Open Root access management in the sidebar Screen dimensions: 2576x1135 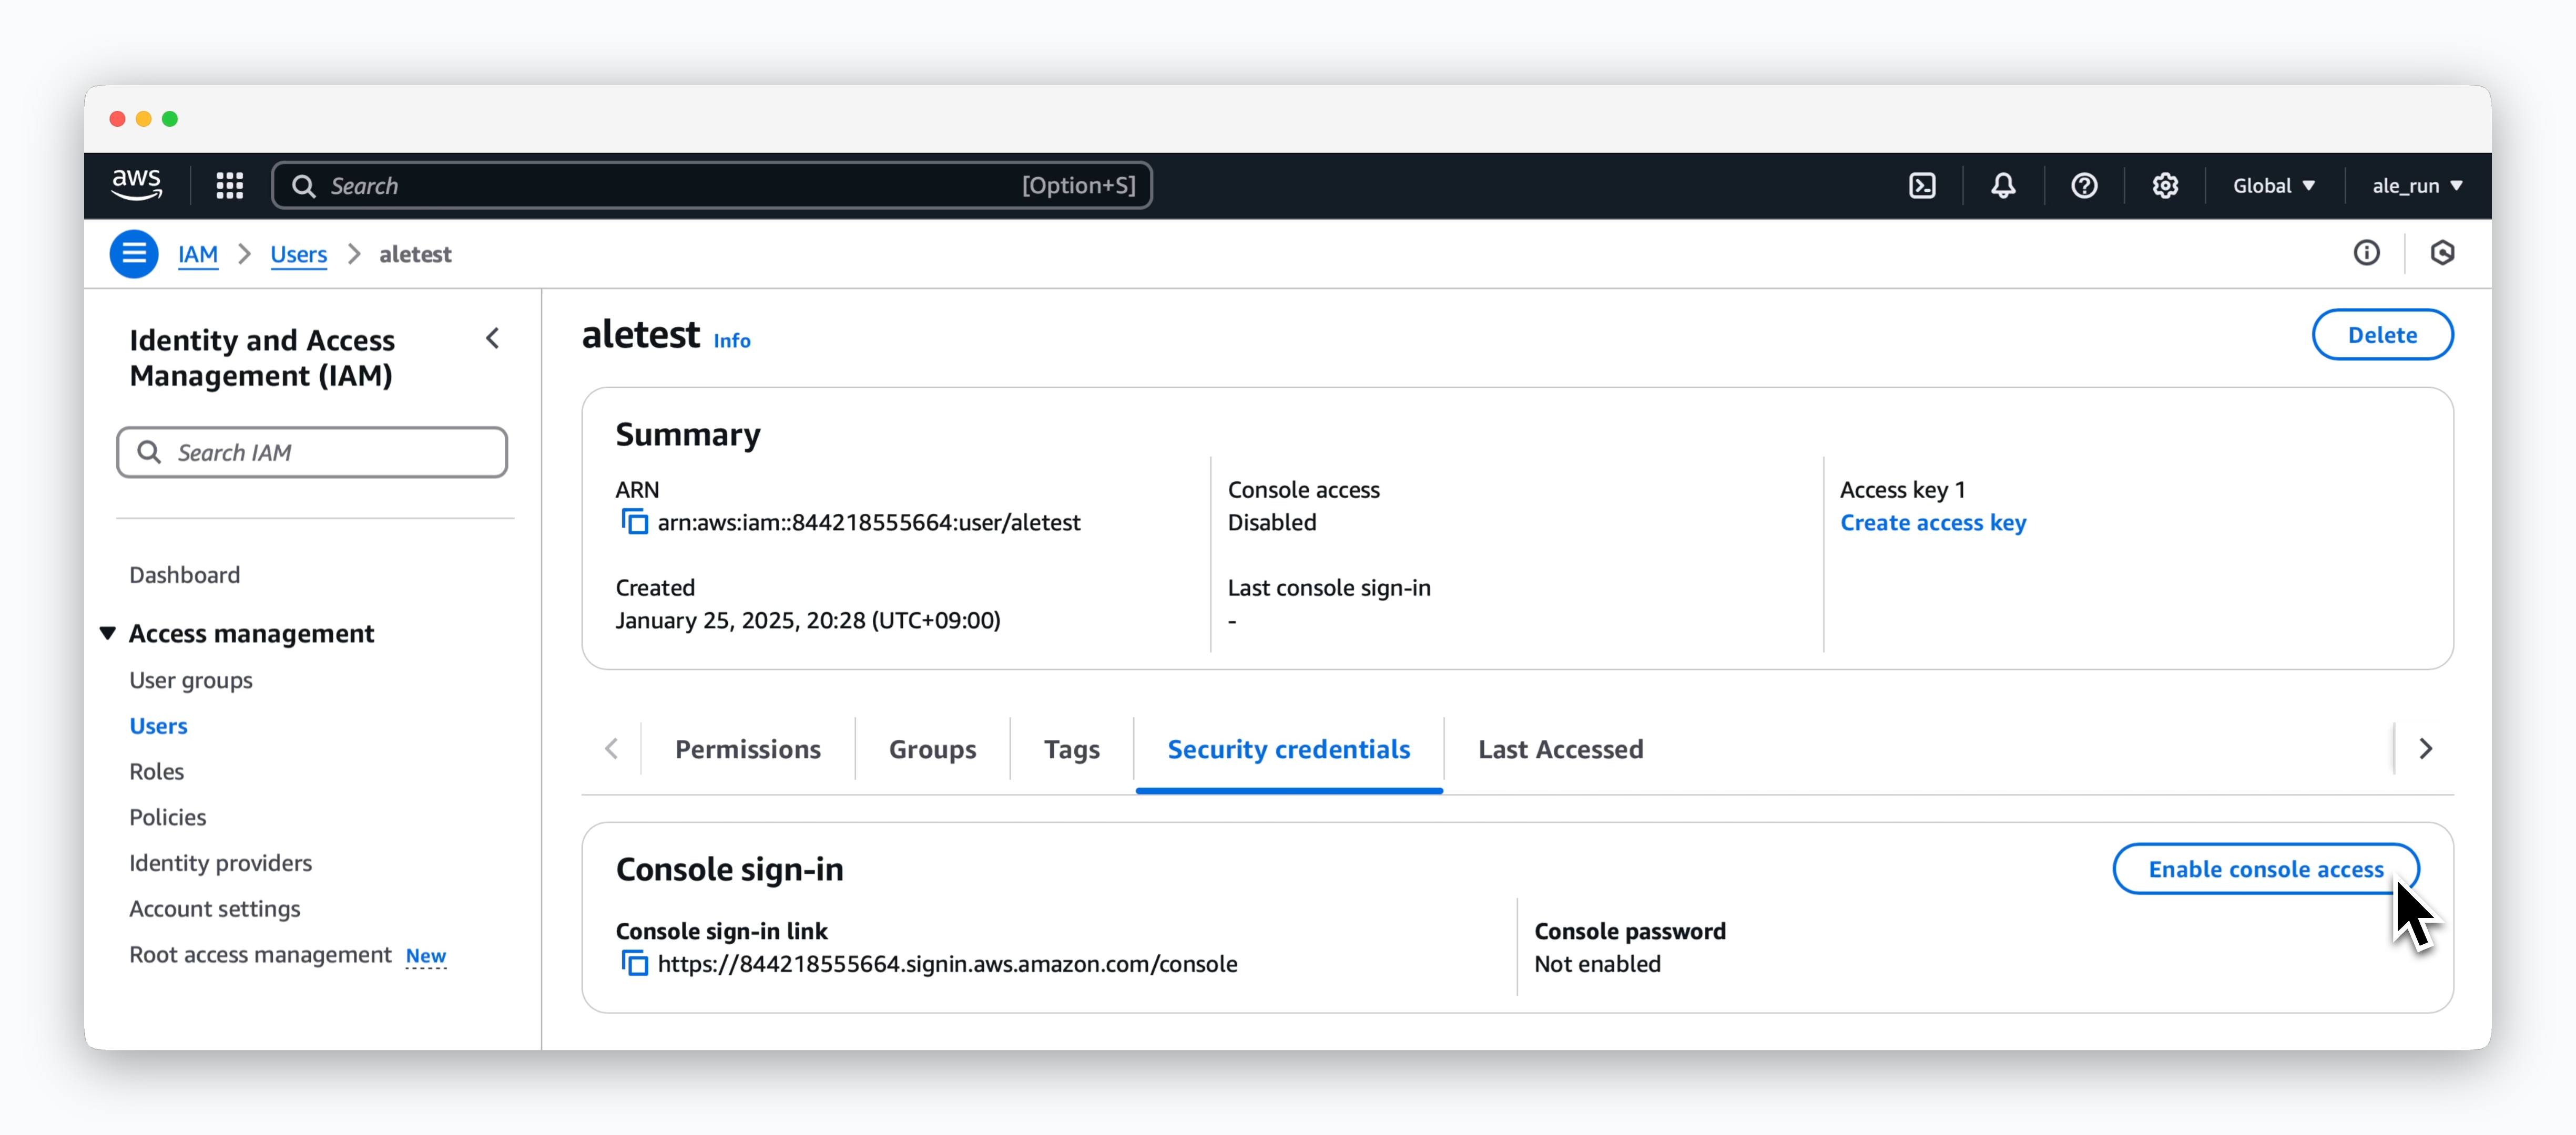click(260, 955)
